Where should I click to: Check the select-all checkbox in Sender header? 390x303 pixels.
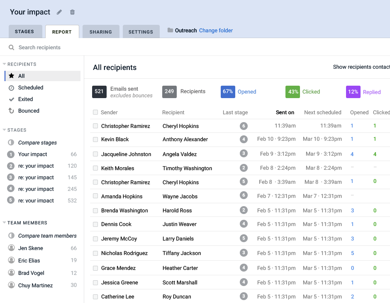tap(95, 112)
